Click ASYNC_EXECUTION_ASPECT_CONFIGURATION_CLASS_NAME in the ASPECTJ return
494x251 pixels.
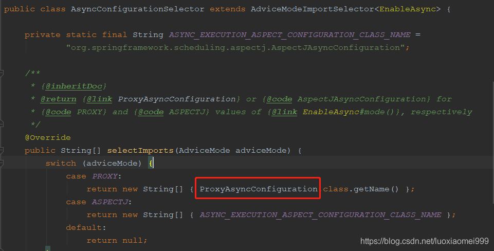point(320,214)
